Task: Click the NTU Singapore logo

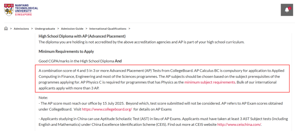Action: [21, 10]
